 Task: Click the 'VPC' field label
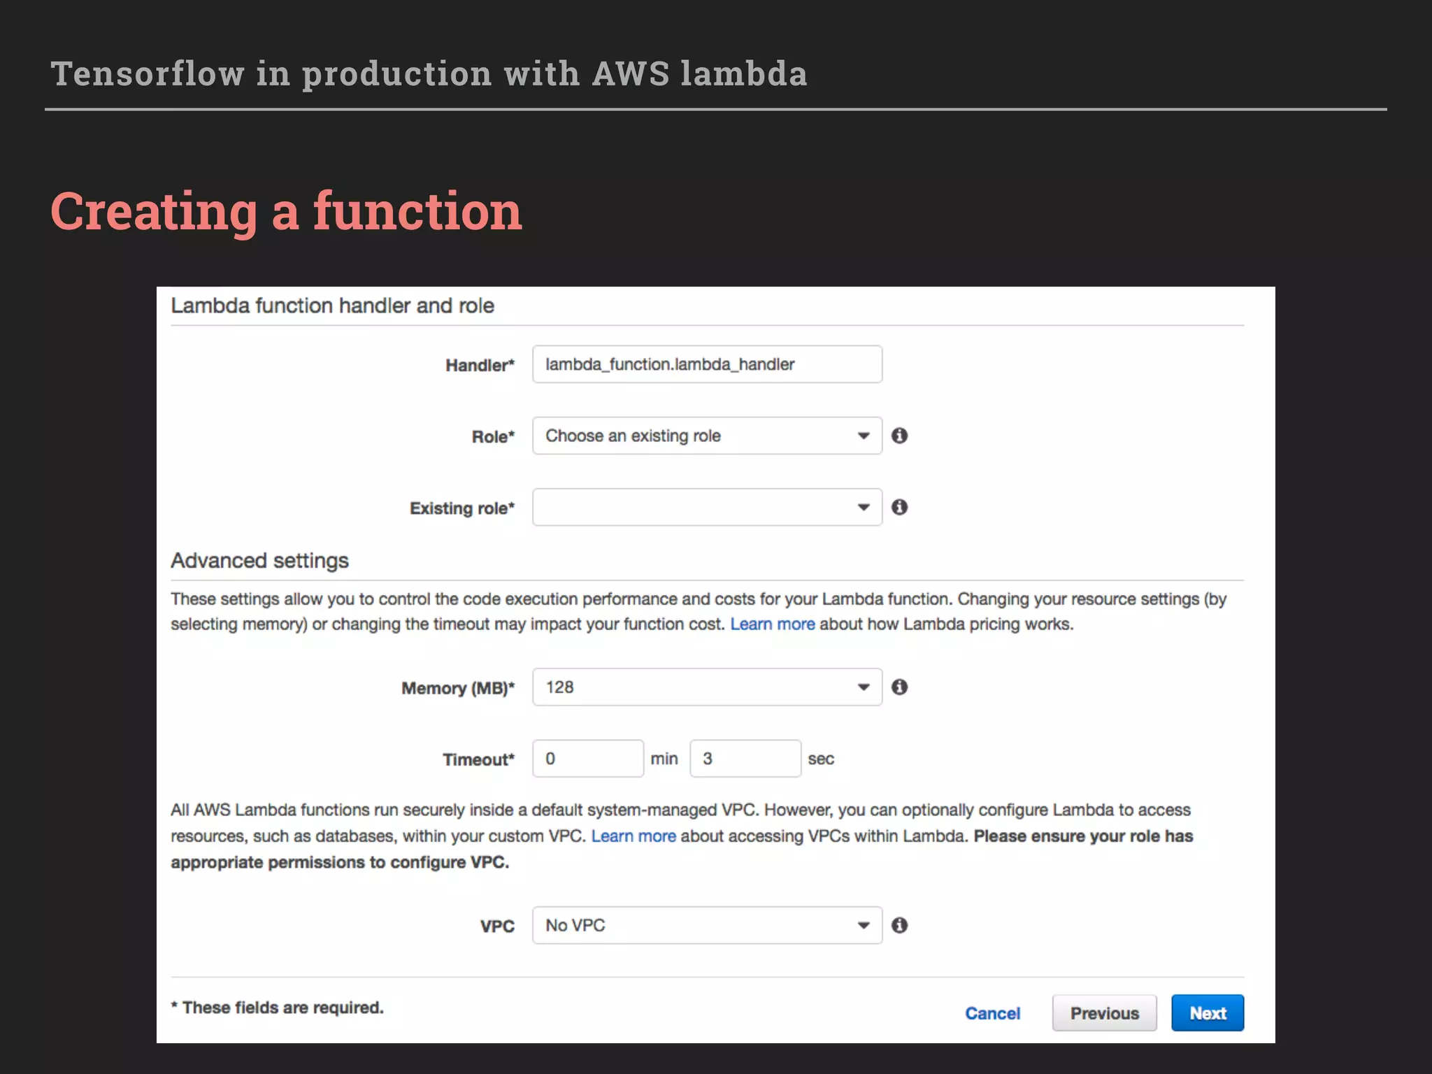497,926
